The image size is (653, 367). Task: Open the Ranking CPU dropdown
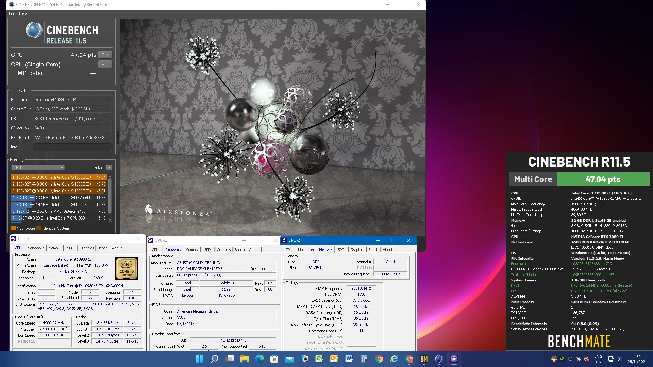(x=38, y=168)
